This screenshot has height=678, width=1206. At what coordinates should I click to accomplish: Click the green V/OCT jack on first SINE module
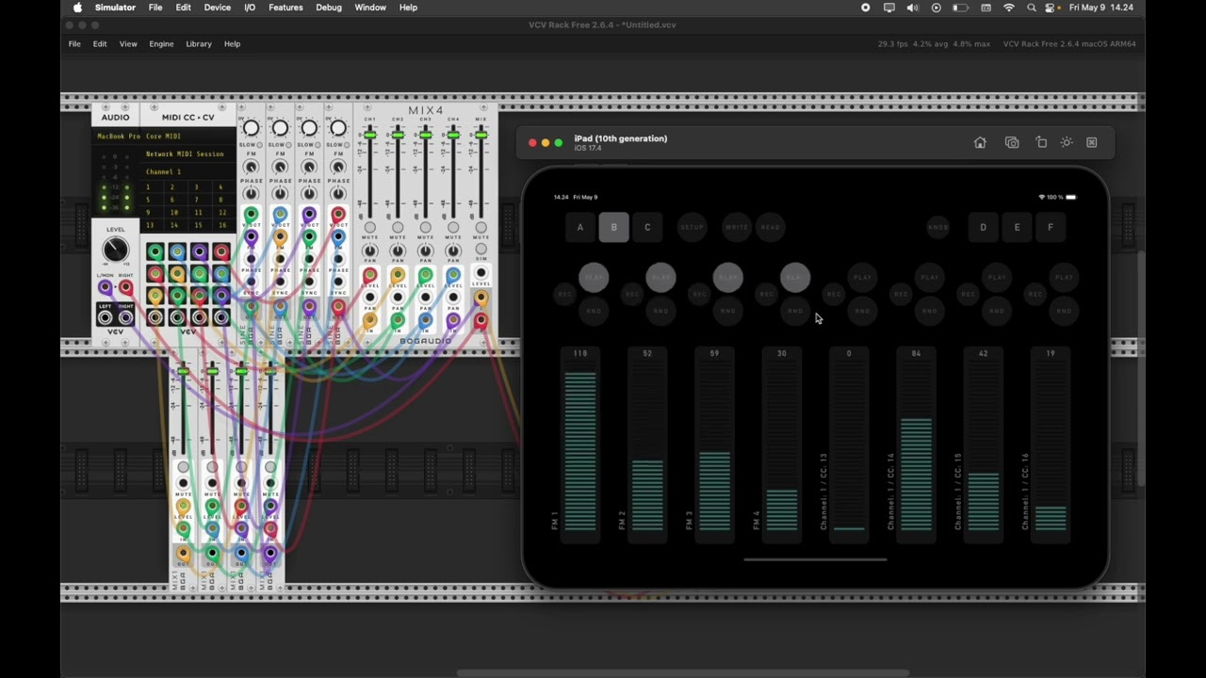pos(251,216)
